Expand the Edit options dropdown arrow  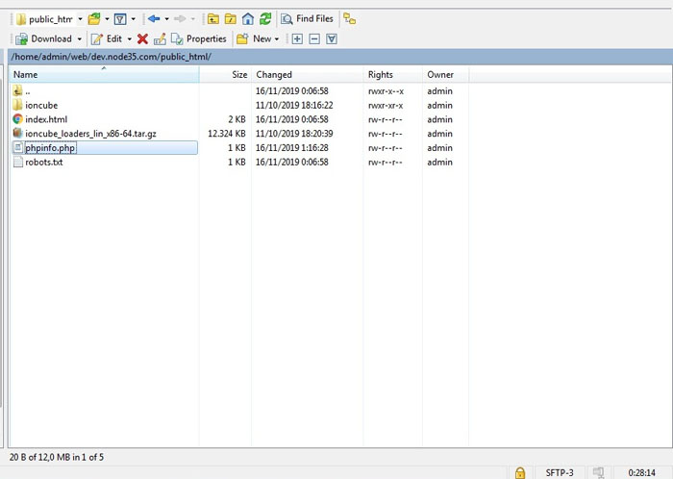pyautogui.click(x=129, y=39)
